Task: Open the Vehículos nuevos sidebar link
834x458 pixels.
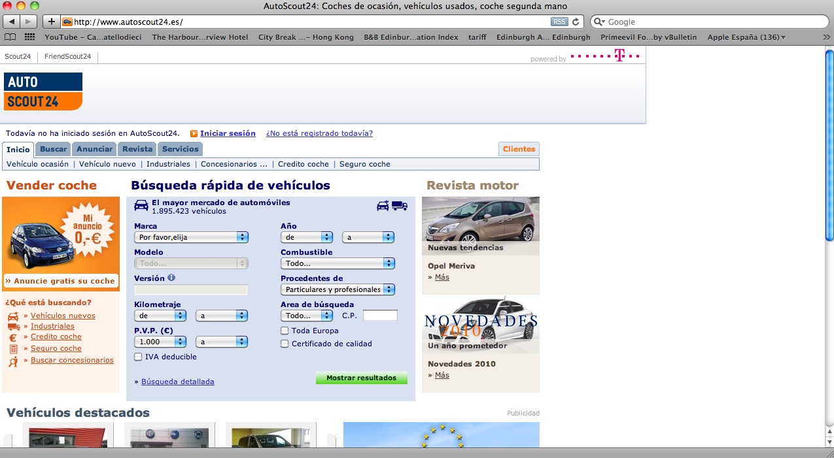Action: tap(63, 316)
